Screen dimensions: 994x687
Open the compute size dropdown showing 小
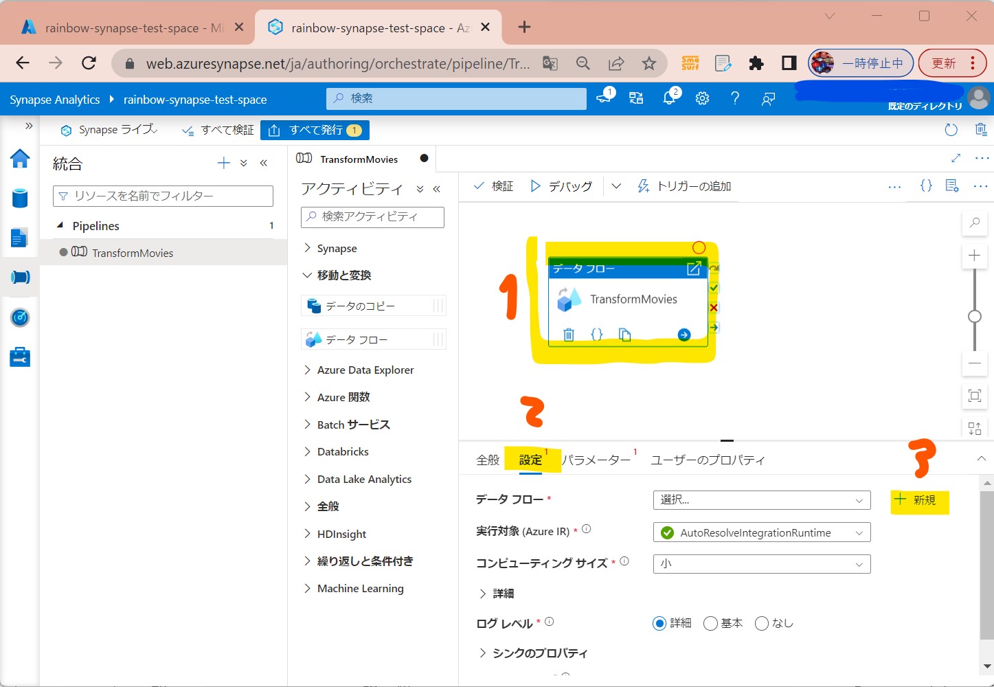point(762,564)
